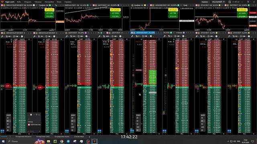
Task: Switch to the Котировки OKX tab
Action: tap(43, 136)
